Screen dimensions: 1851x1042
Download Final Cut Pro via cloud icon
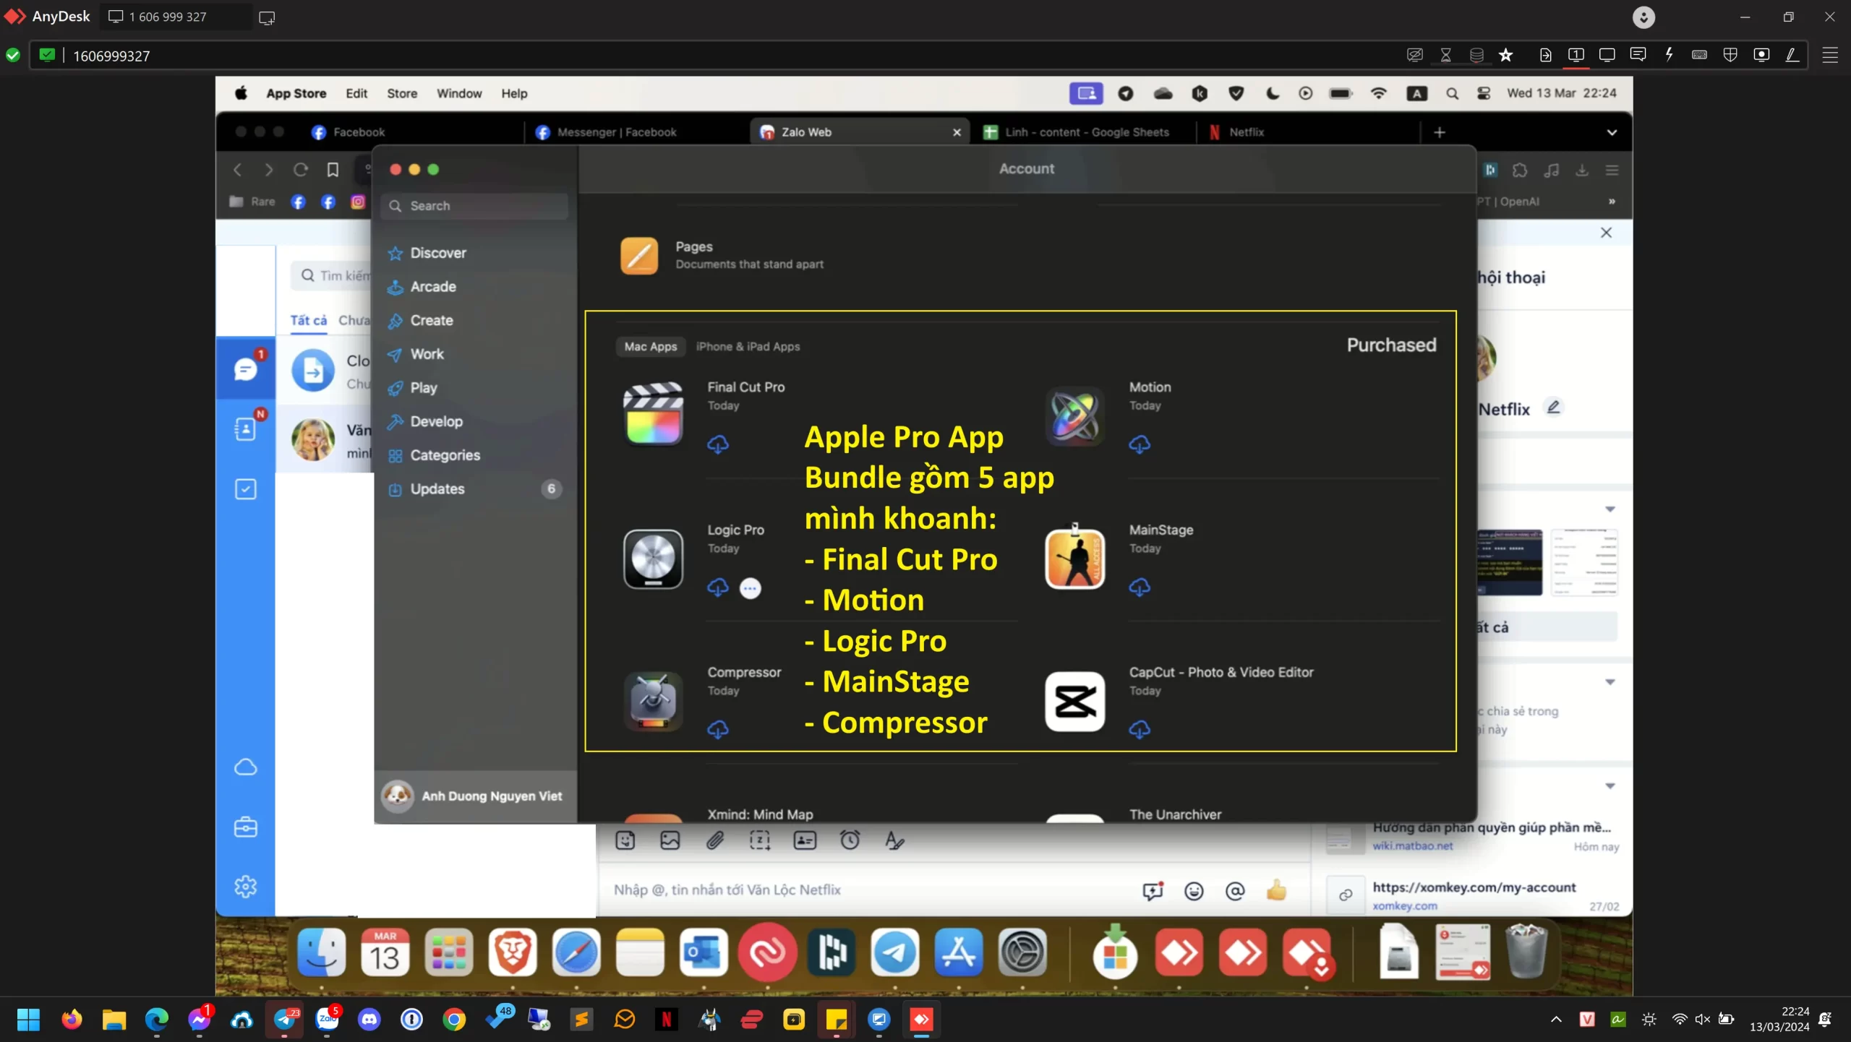[x=717, y=444]
